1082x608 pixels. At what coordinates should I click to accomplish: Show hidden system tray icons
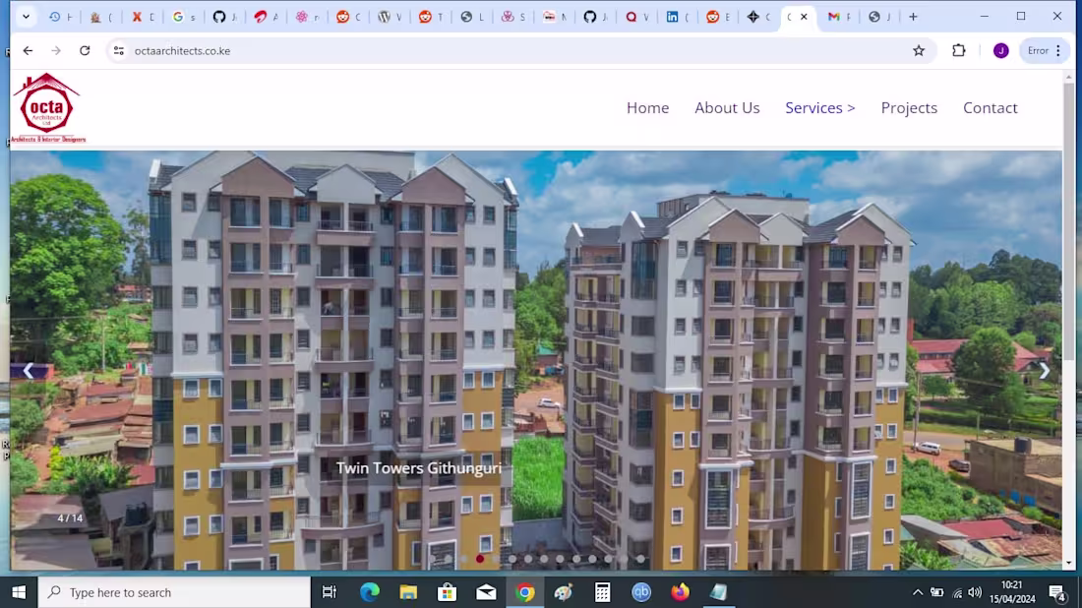pos(917,592)
